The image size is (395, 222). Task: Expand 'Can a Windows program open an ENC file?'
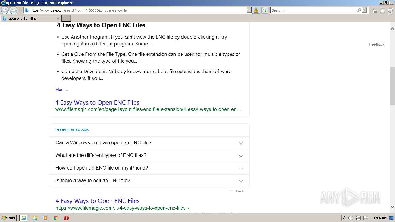[x=149, y=143]
